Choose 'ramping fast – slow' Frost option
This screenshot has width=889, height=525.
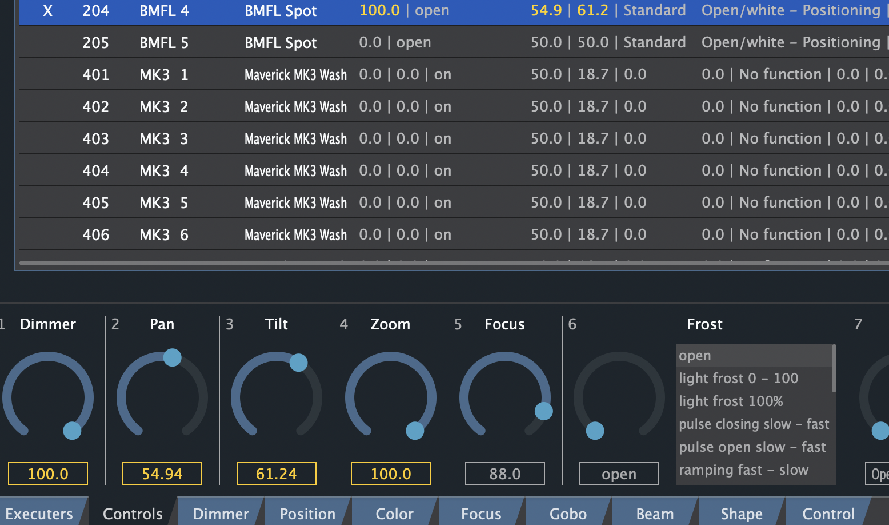tap(743, 470)
